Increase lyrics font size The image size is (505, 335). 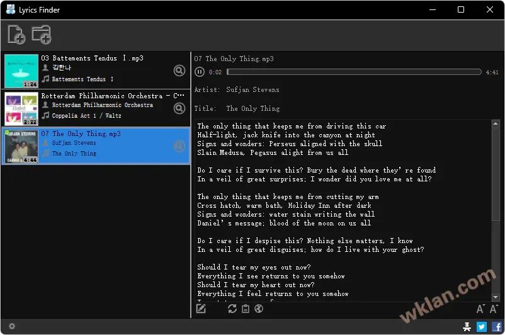point(494,309)
